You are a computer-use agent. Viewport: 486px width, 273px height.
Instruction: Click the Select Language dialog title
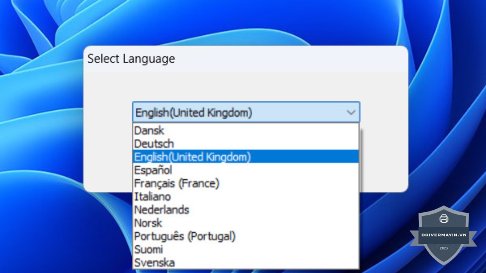pos(131,59)
